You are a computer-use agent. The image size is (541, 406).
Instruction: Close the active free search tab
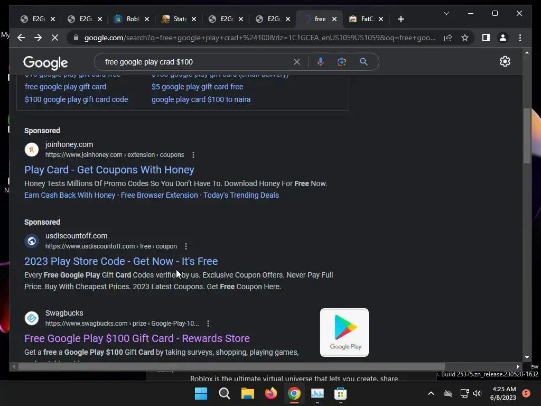point(334,19)
